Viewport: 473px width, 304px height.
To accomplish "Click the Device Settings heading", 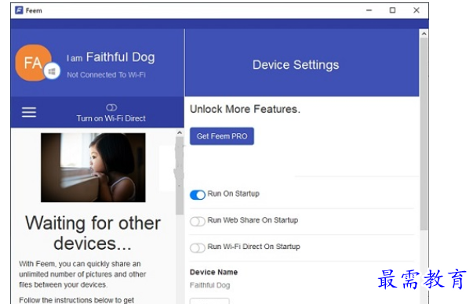I will pos(296,65).
